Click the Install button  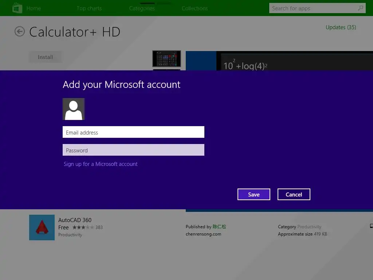(45, 57)
